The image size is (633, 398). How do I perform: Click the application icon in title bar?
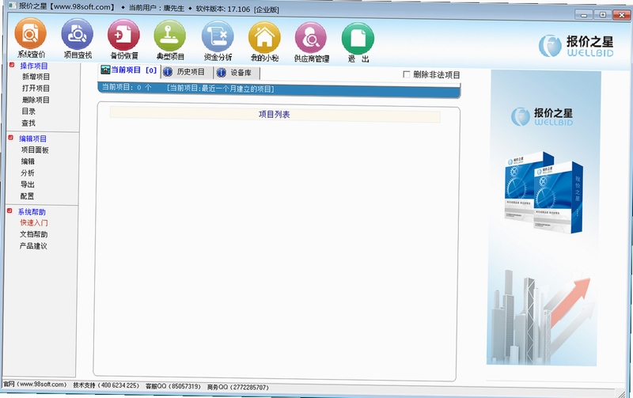pos(13,6)
